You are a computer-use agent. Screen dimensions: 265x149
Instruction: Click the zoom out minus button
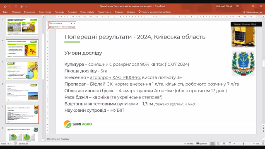coord(234,144)
